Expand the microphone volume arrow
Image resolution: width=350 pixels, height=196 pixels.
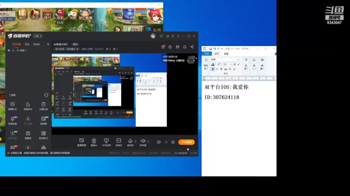[x=136, y=141]
